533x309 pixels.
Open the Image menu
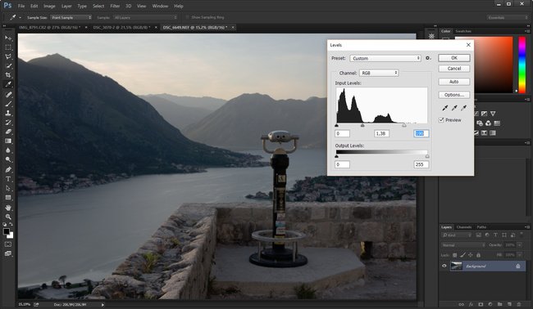(x=49, y=6)
